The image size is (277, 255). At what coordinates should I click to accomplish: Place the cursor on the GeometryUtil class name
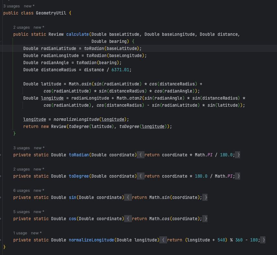pos(51,13)
